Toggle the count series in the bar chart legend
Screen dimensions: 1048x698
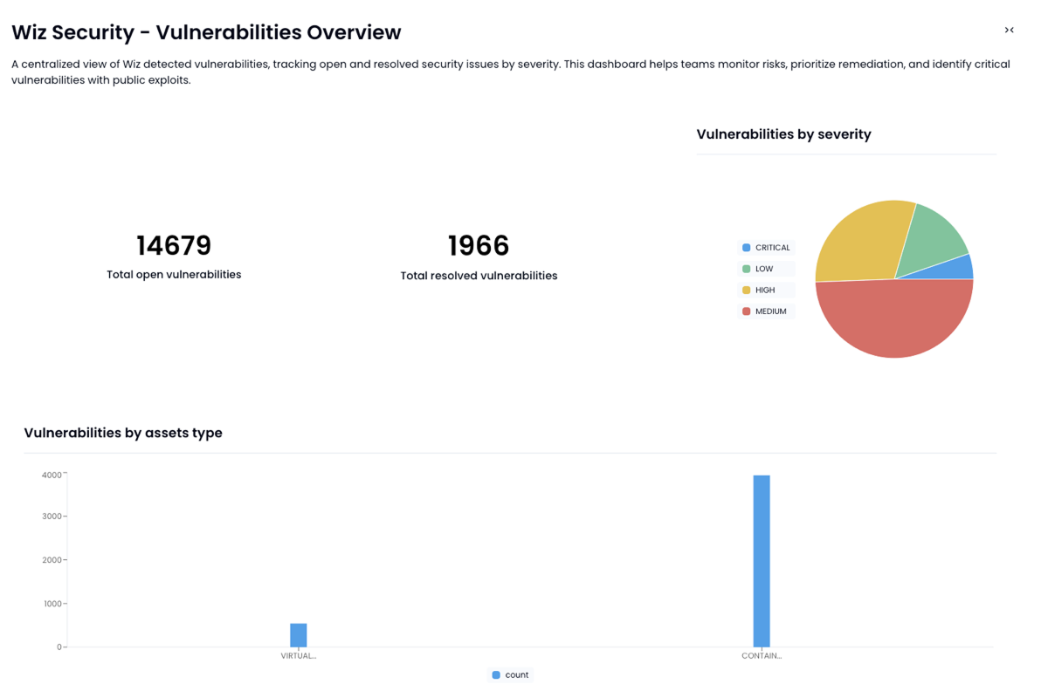click(x=509, y=674)
